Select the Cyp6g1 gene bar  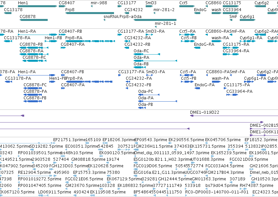click(x=248, y=20)
